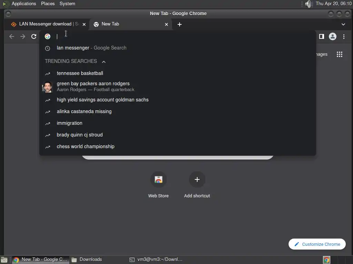Click the Aaron Rodgers photo thumbnail
The width and height of the screenshot is (353, 264).
tap(47, 87)
